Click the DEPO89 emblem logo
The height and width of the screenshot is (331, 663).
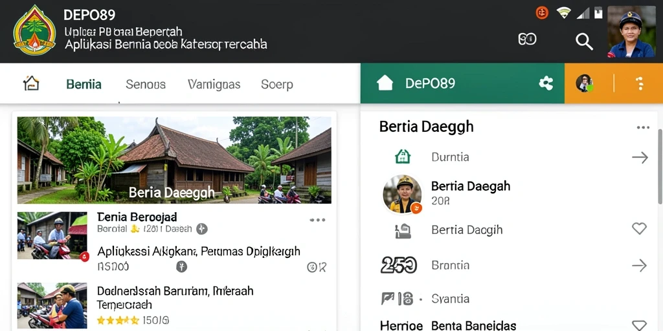point(34,30)
